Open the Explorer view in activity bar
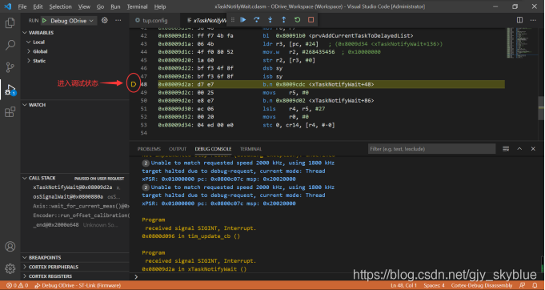 [x=10, y=23]
